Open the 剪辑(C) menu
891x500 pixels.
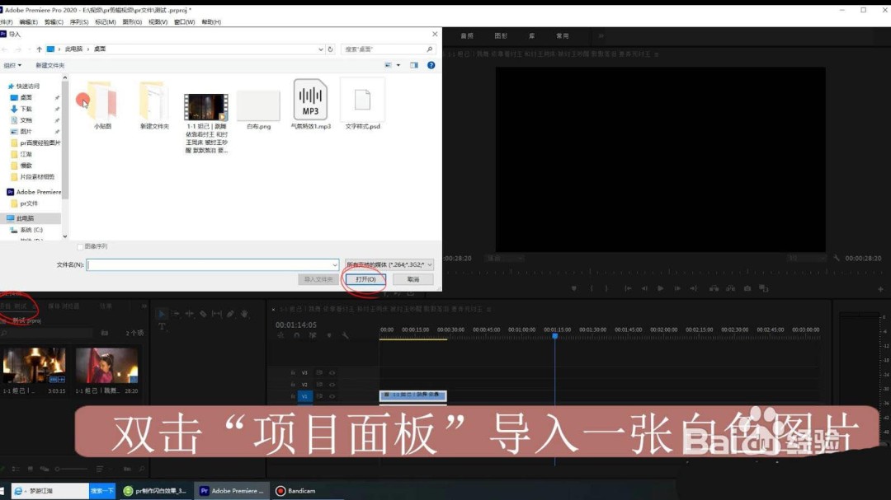click(54, 22)
